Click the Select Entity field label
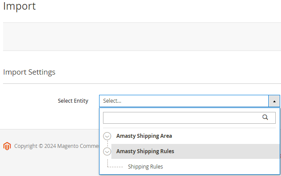281x176 pixels. 73,101
